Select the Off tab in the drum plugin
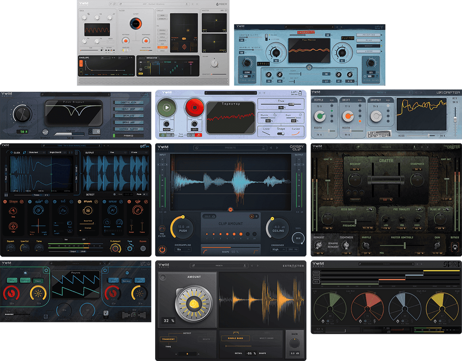 (x=84, y=239)
